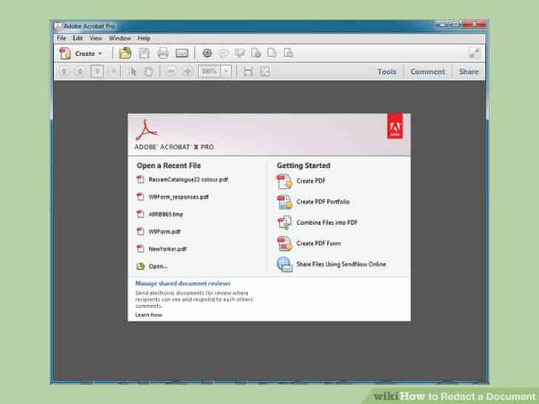The width and height of the screenshot is (539, 404).
Task: Add a sticky note comment icon
Action: [x=222, y=53]
